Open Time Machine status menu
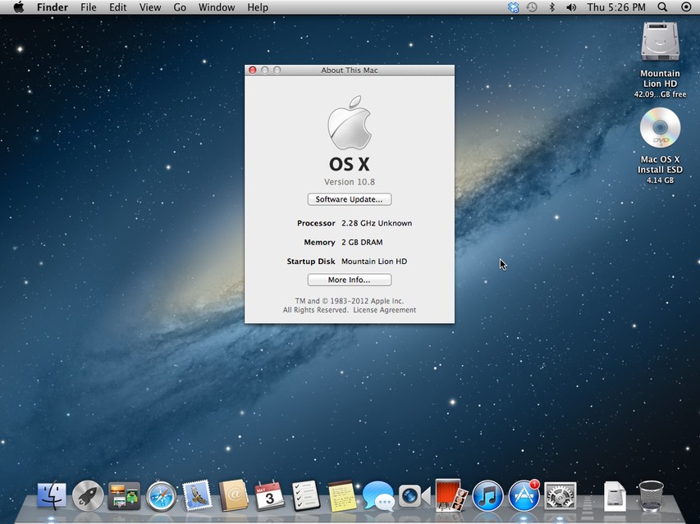Screen dimensions: 700x524 click(x=532, y=7)
